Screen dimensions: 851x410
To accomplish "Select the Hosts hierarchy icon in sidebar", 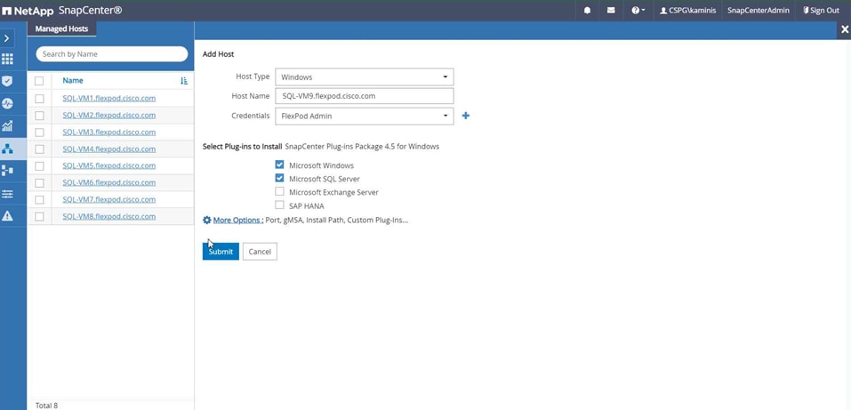I will click(x=7, y=149).
